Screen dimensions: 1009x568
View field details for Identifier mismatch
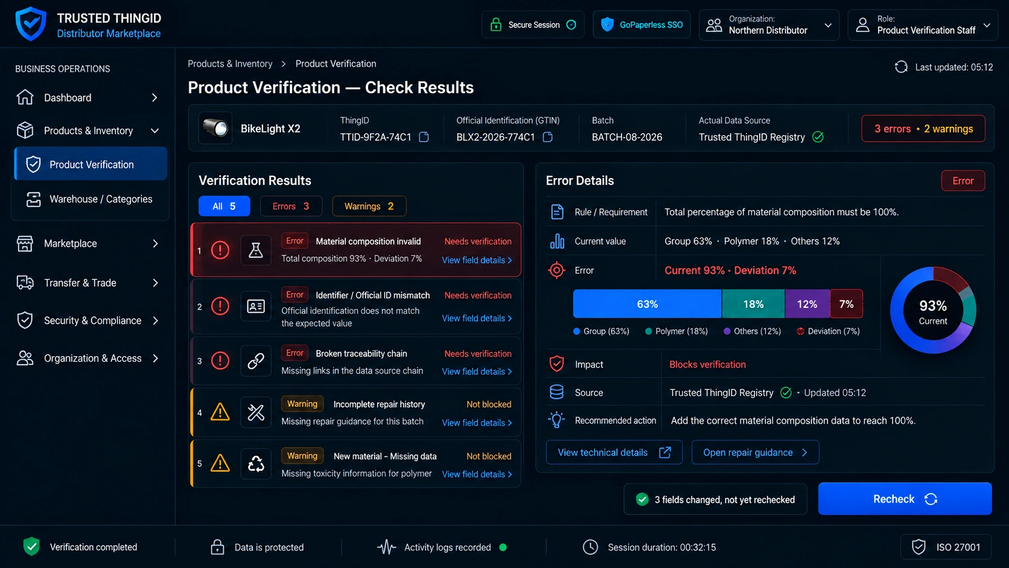[477, 318]
